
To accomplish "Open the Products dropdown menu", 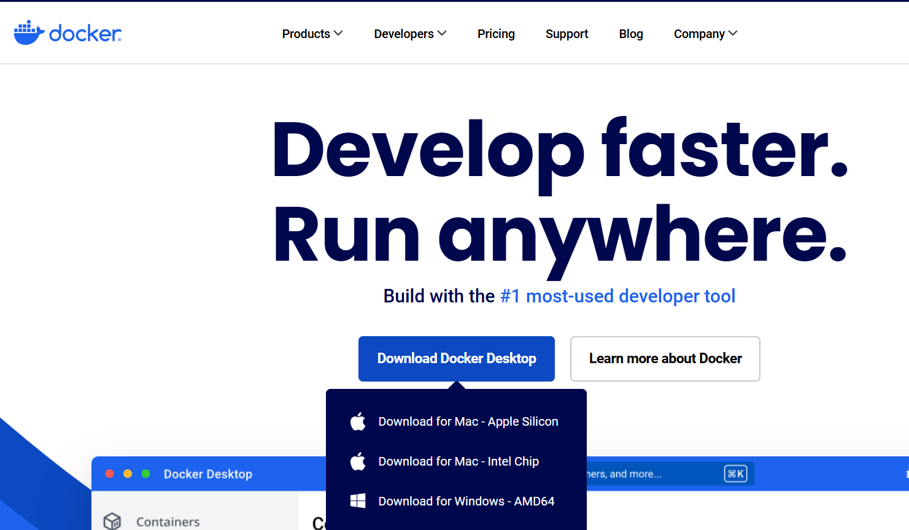I will [312, 34].
